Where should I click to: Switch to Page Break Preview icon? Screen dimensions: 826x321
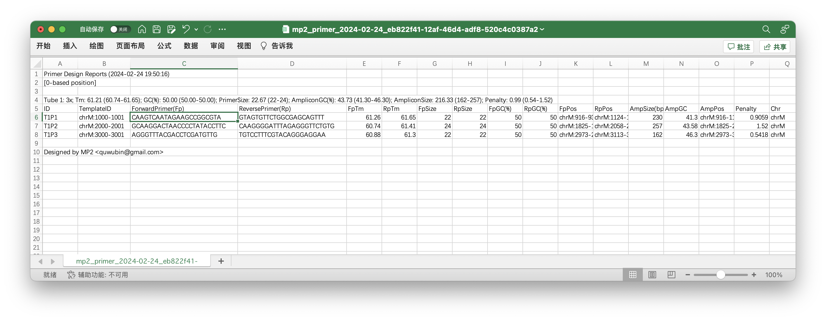click(671, 274)
